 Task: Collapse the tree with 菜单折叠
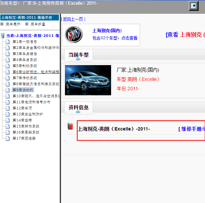point(38,24)
